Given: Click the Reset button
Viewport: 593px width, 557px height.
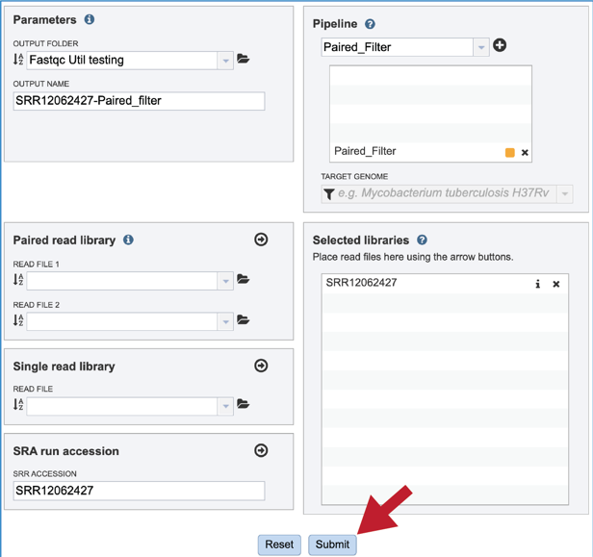Looking at the screenshot, I should pos(279,544).
